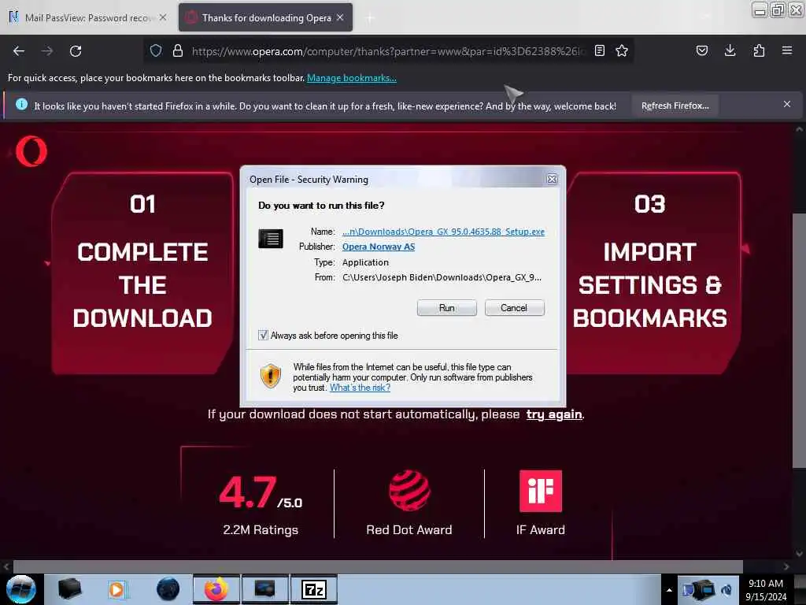Toggle reader view icon in address bar
This screenshot has width=806, height=605.
[599, 51]
